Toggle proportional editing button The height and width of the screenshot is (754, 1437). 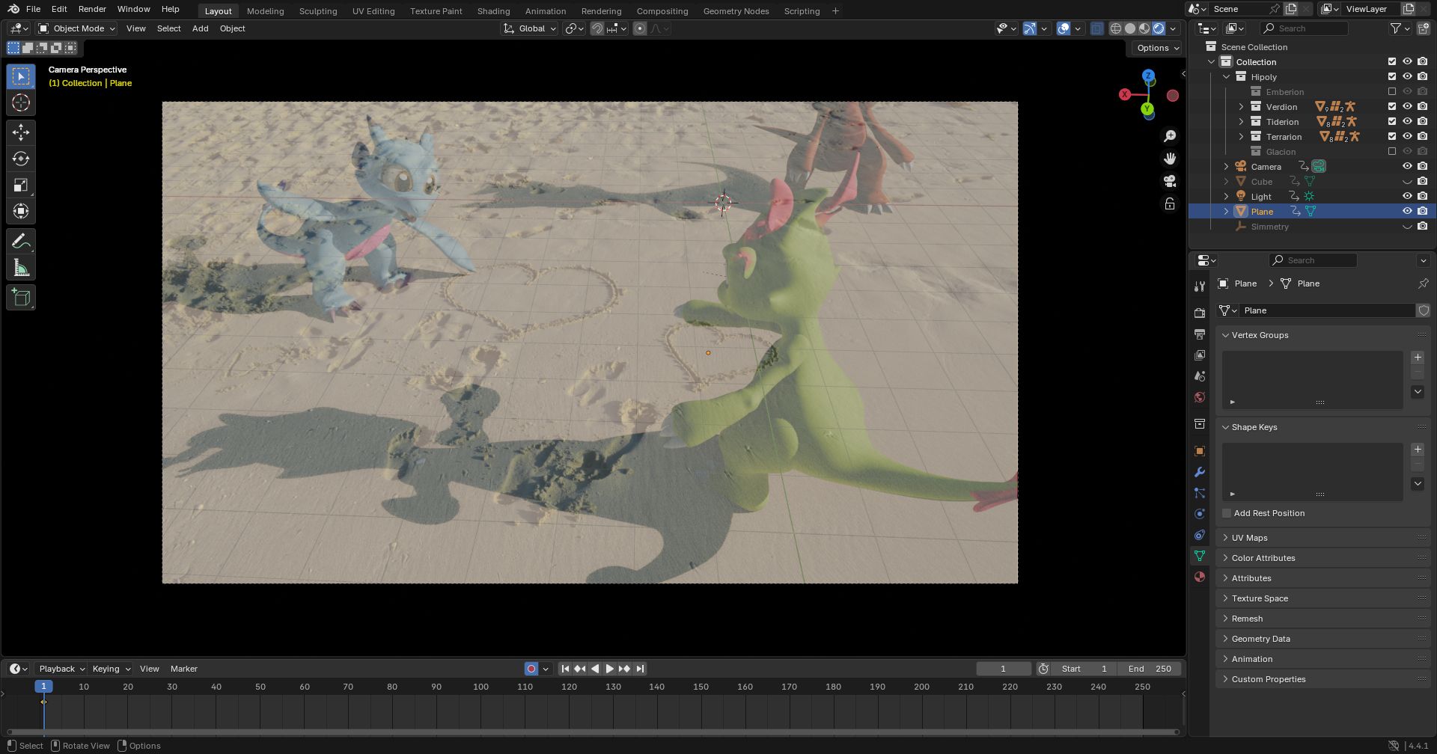pyautogui.click(x=640, y=28)
